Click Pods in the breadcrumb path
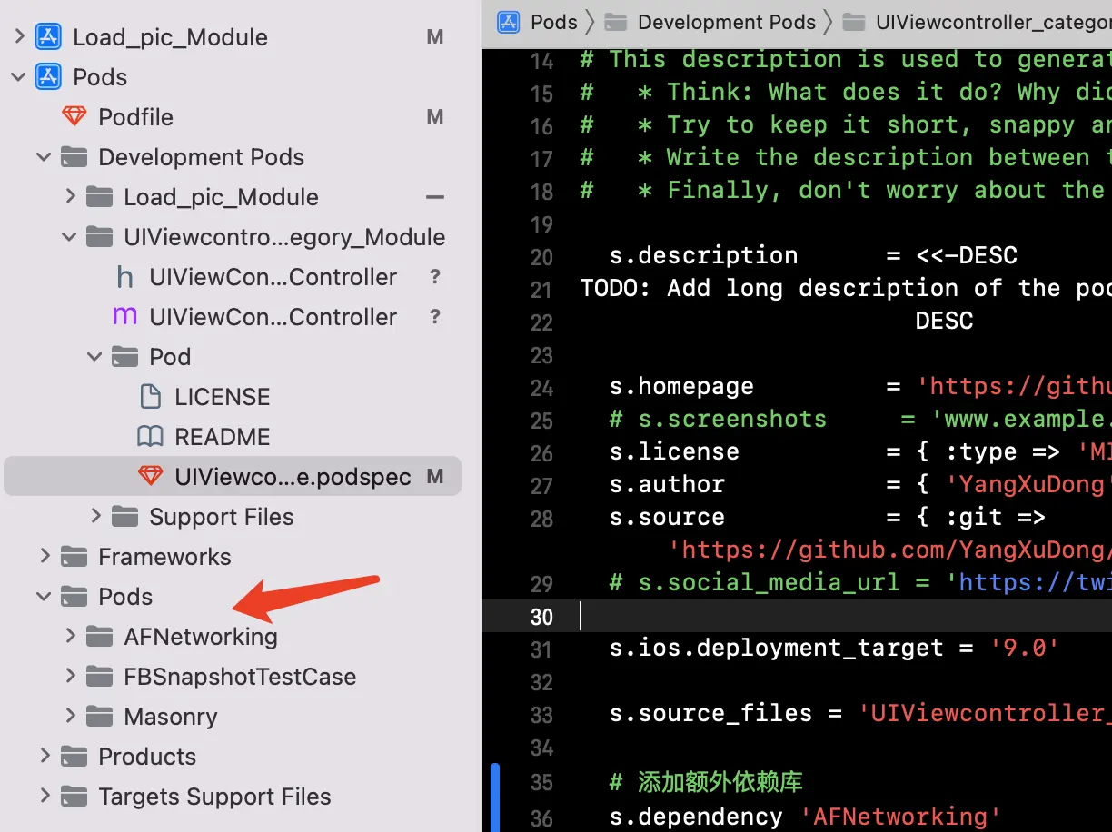 point(554,22)
